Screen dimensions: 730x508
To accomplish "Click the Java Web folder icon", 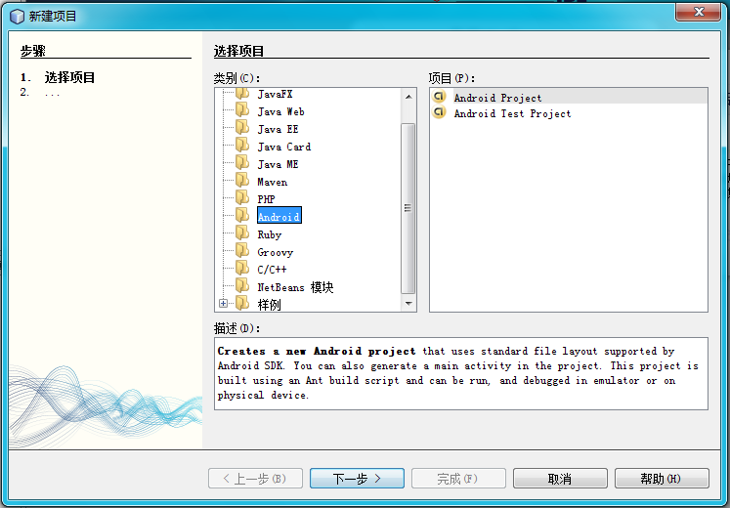I will click(x=242, y=111).
